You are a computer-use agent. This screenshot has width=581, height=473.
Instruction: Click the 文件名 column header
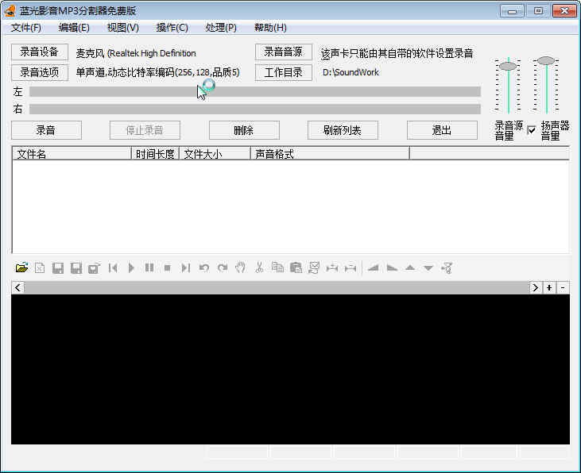[72, 154]
